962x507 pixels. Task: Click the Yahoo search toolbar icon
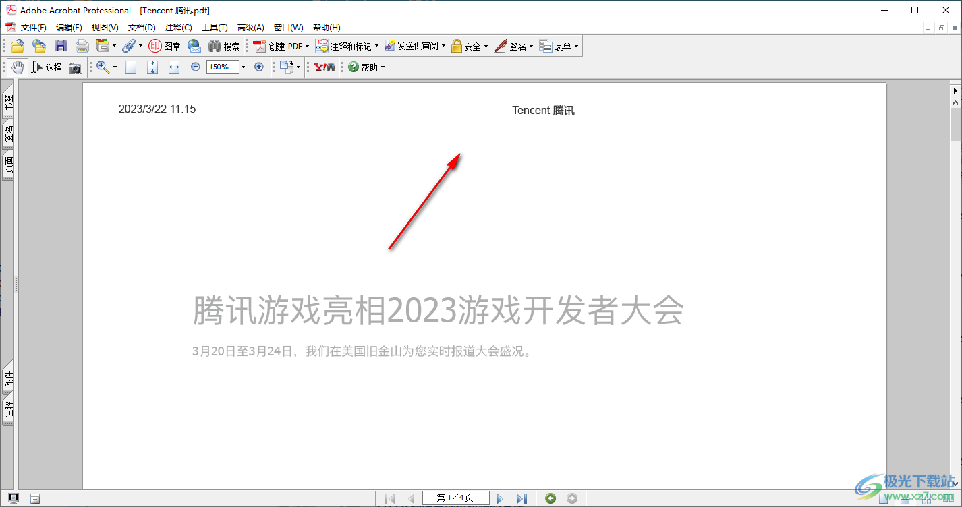324,67
